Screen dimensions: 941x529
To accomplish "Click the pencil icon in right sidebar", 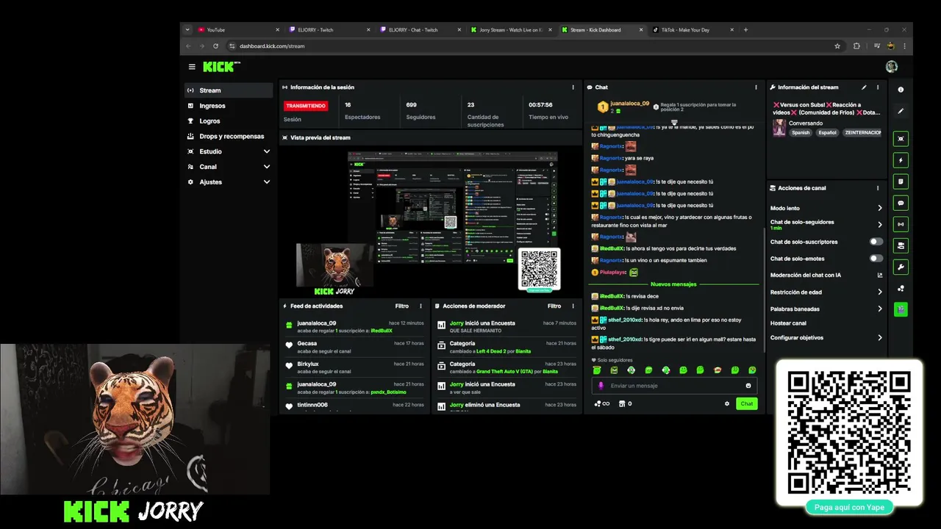I will click(x=901, y=111).
